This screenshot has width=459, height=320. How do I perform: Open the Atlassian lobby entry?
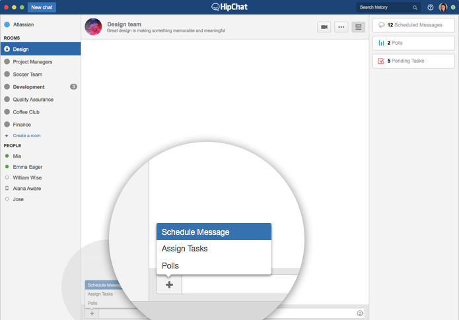click(x=40, y=24)
